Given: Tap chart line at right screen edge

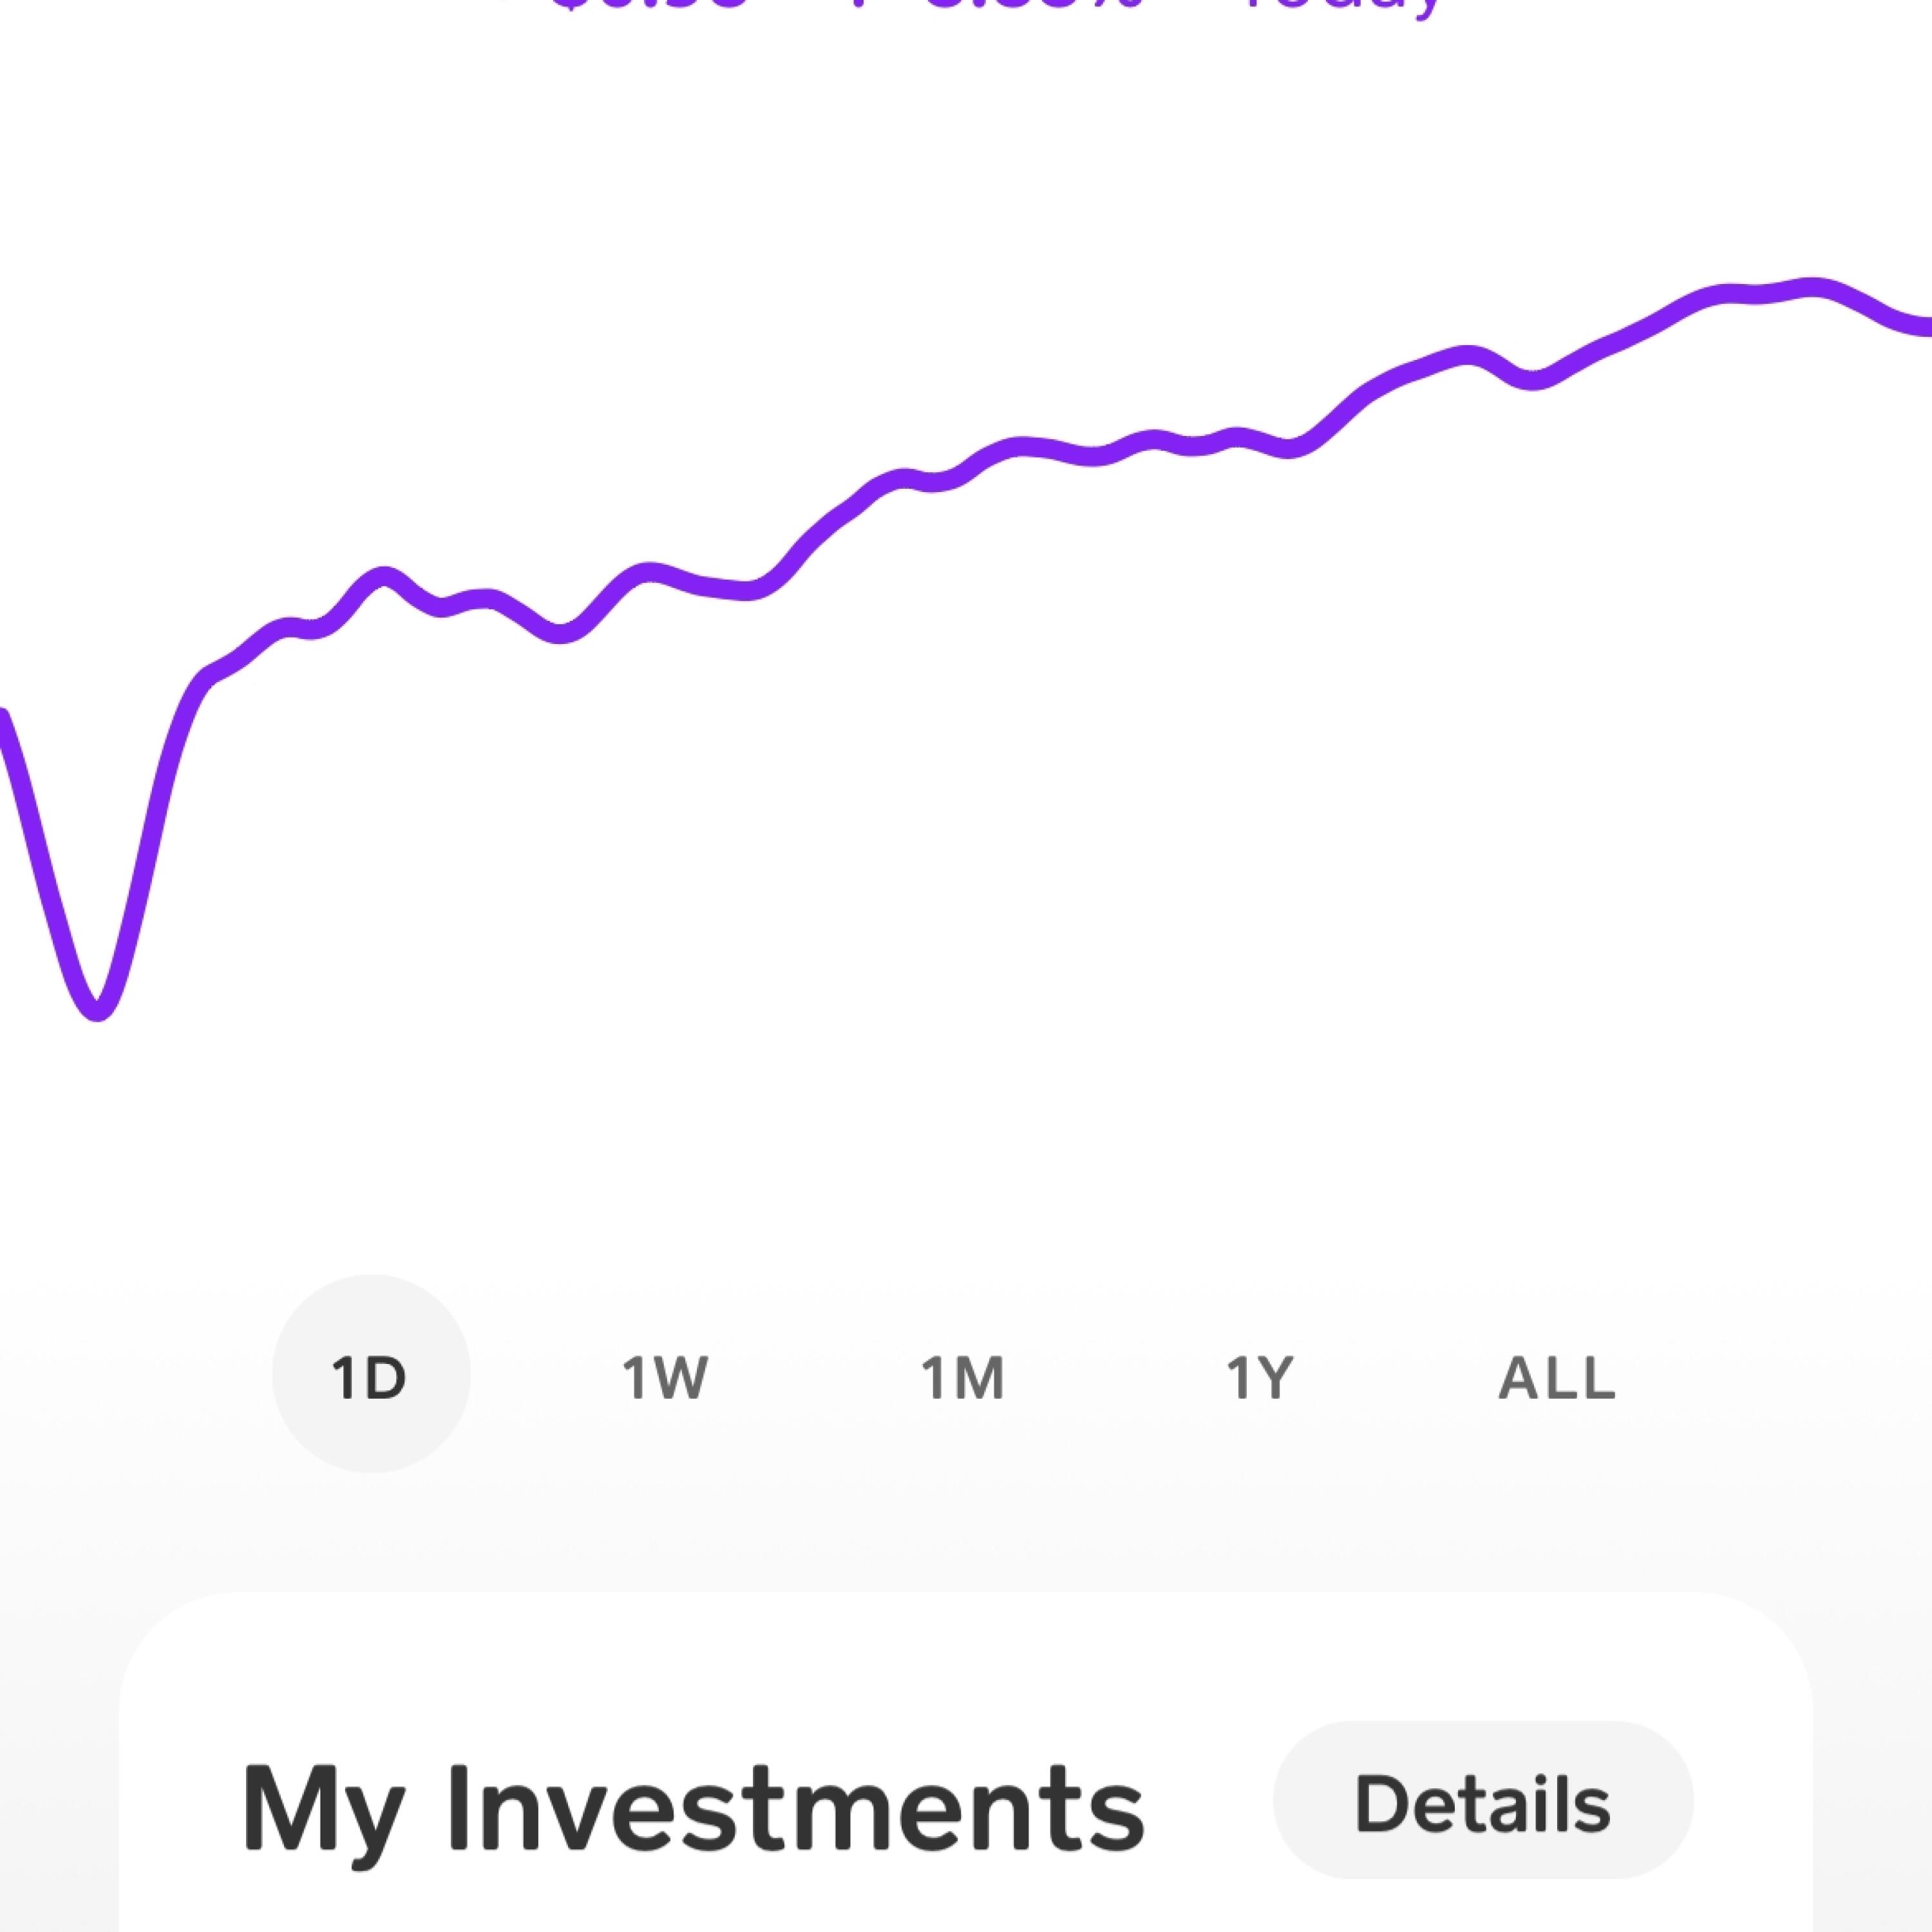Looking at the screenshot, I should [x=1922, y=327].
